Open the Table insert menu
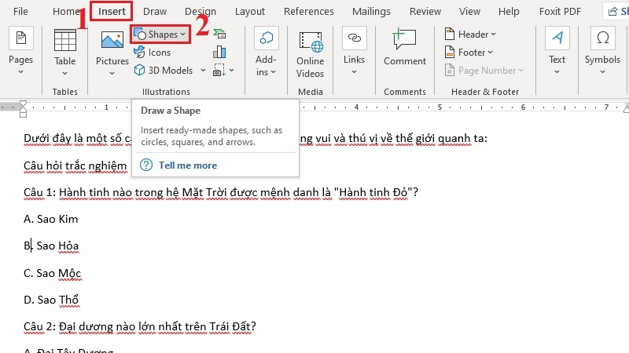 click(x=65, y=52)
